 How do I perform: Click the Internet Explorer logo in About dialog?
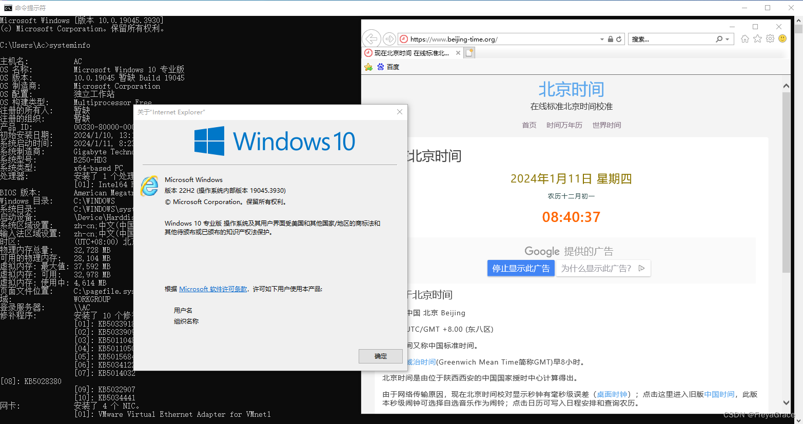pos(150,186)
